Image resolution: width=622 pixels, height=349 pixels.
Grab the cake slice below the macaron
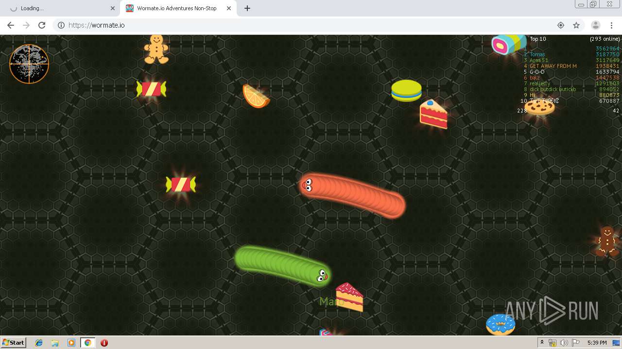(433, 114)
